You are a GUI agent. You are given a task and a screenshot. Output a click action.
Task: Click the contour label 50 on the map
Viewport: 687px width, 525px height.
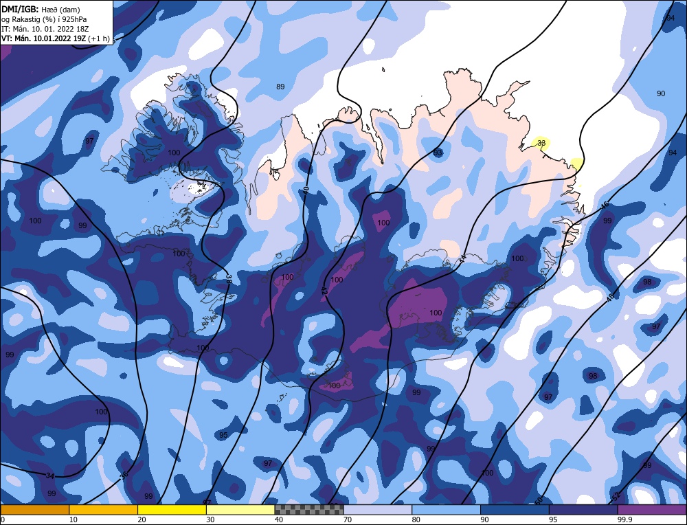pyautogui.click(x=539, y=500)
